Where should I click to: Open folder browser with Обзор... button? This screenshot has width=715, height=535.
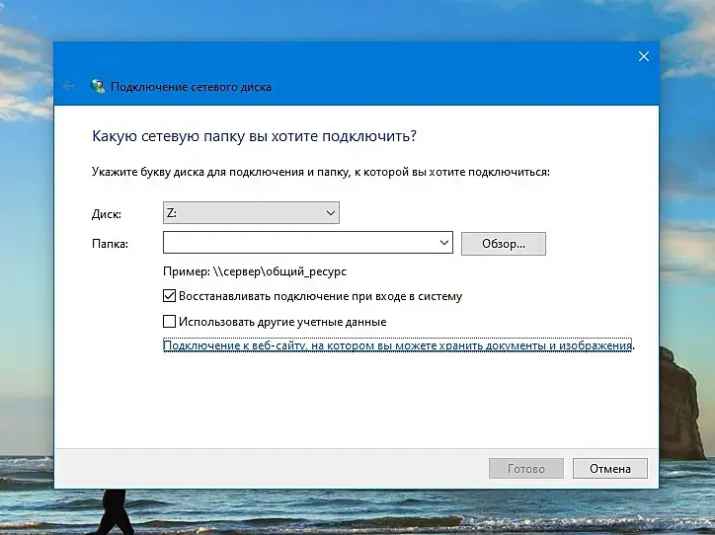tap(504, 244)
